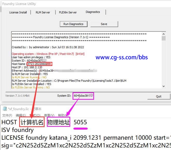Quit the Foundry License Utility
Image resolution: width=171 pixels, height=150 pixels.
coord(159,96)
